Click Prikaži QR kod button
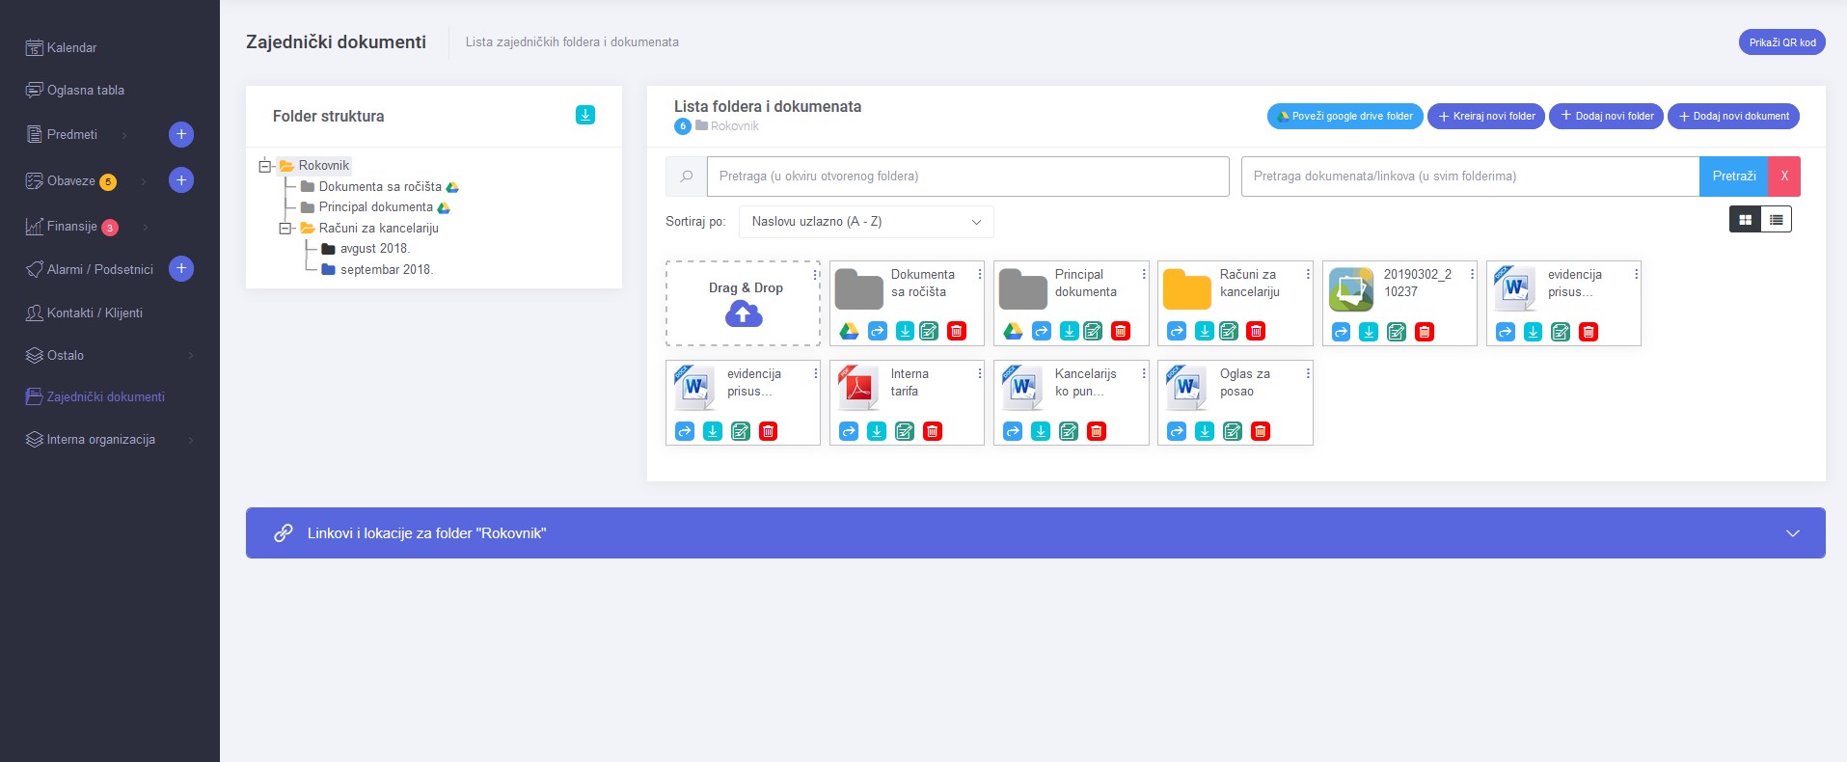The width and height of the screenshot is (1847, 762). click(1781, 42)
